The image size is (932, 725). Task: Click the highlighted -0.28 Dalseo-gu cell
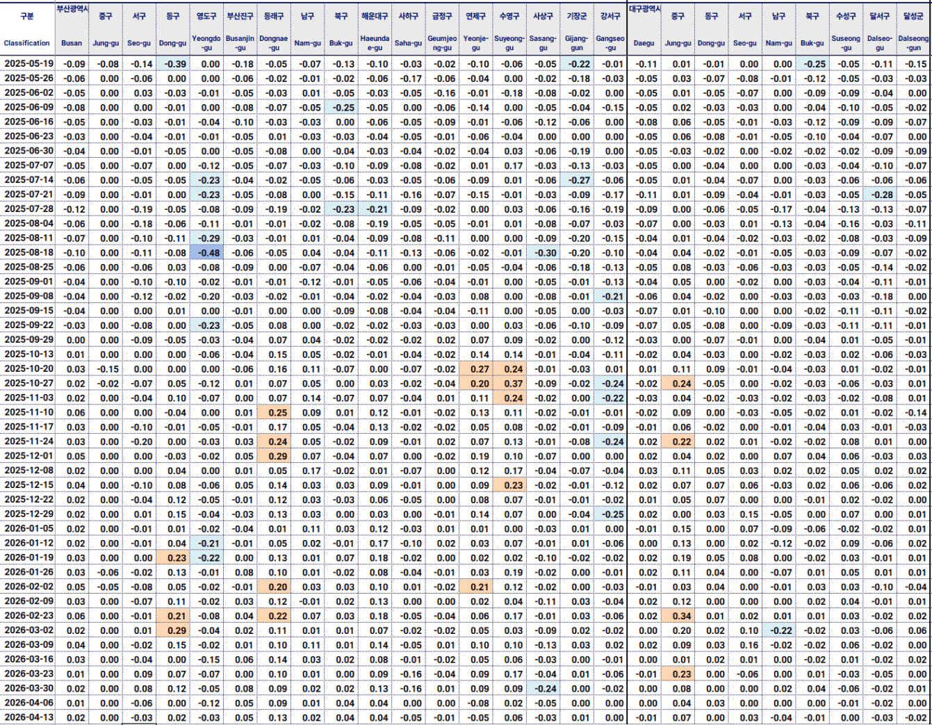pos(880,195)
